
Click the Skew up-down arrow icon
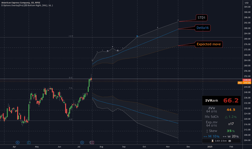pos(207,131)
